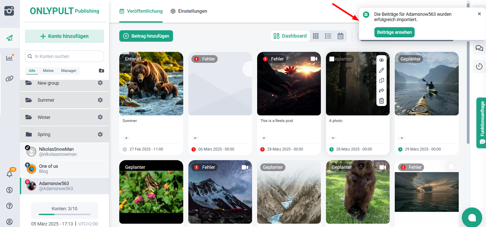
Task: Click the share arrow icon on photo post
Action: [x=381, y=91]
